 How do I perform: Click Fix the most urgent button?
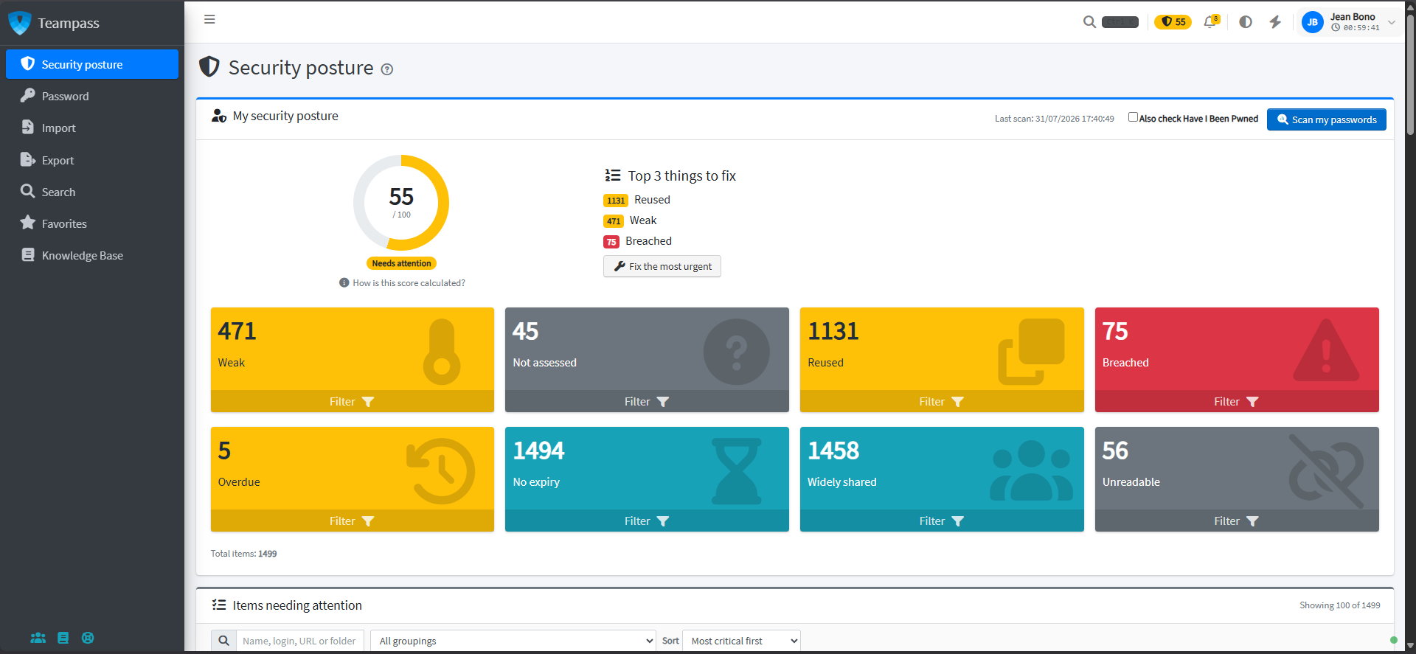(x=662, y=266)
